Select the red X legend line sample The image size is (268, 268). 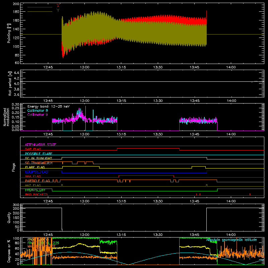pos(40,7)
